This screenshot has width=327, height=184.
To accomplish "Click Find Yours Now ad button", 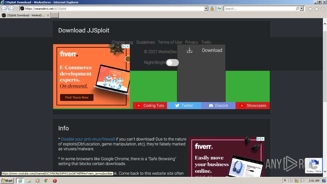I will [77, 97].
